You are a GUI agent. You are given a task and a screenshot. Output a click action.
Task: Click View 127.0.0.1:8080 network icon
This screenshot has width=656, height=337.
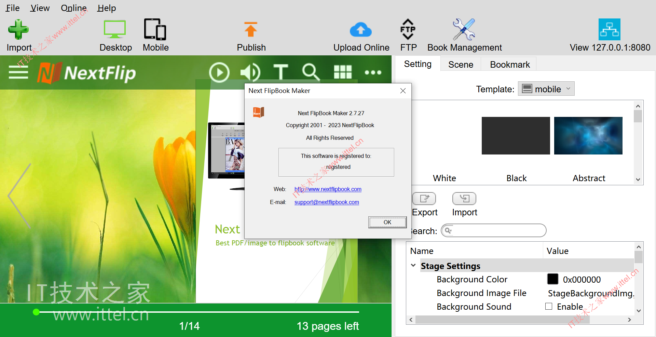pos(609,29)
